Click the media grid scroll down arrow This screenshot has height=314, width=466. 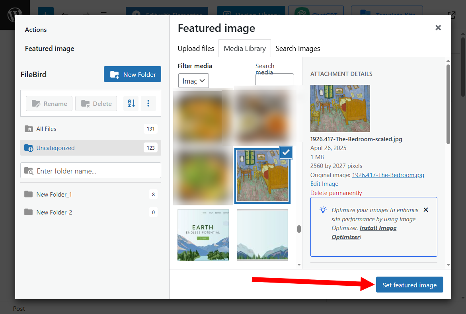299,265
